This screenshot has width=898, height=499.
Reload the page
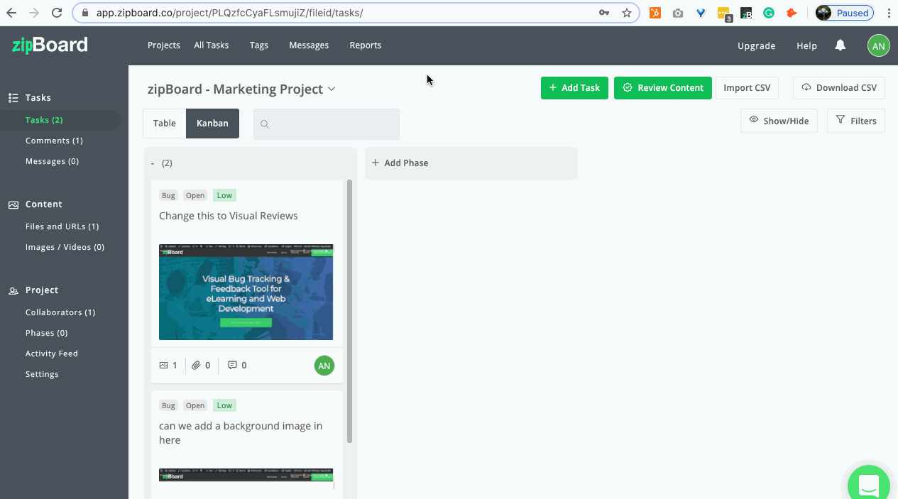[x=56, y=13]
